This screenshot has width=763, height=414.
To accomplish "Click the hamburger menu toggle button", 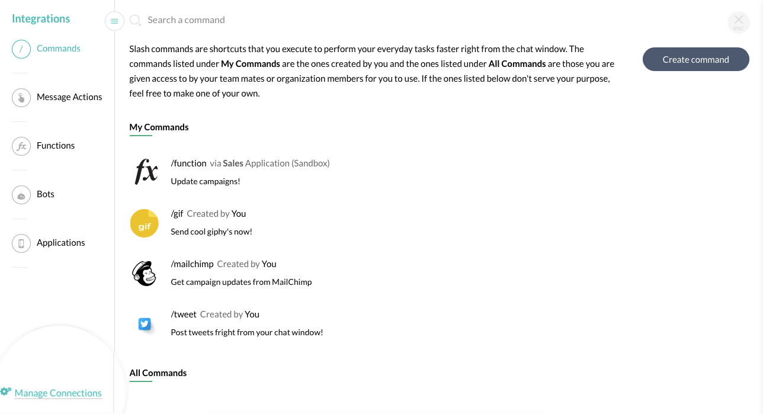I will coord(114,21).
